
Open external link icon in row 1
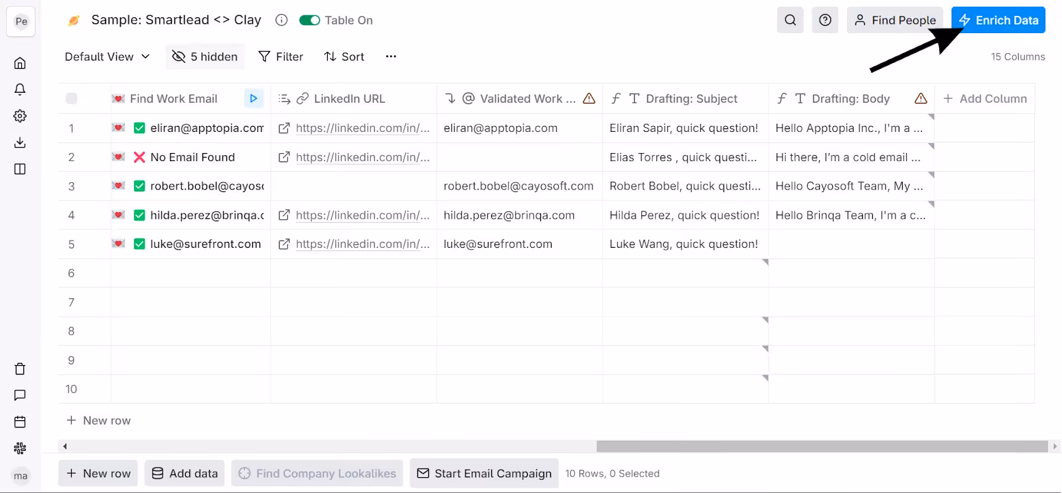[x=284, y=128]
